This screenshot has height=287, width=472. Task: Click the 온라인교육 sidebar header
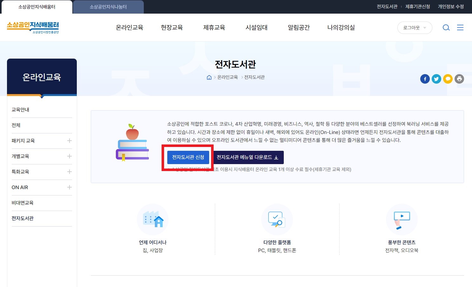coord(42,77)
